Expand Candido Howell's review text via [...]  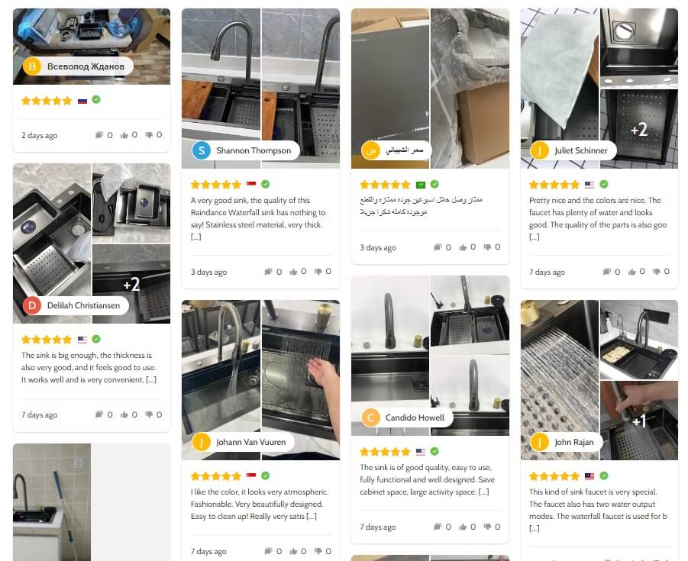483,492
